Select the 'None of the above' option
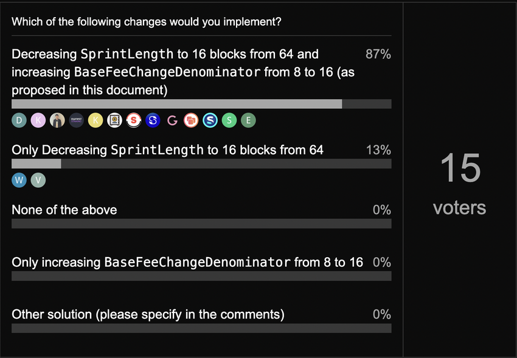Screen dimensions: 517x358 [x=64, y=210]
